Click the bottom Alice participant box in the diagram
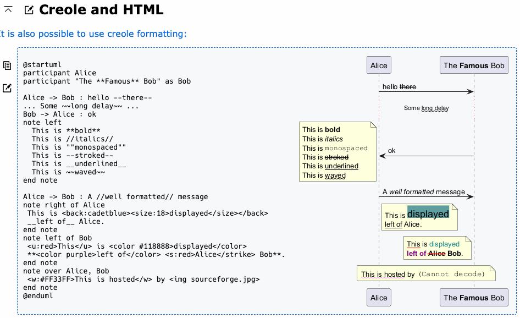 tap(379, 298)
